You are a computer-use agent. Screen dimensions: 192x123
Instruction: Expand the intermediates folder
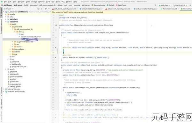(10, 49)
